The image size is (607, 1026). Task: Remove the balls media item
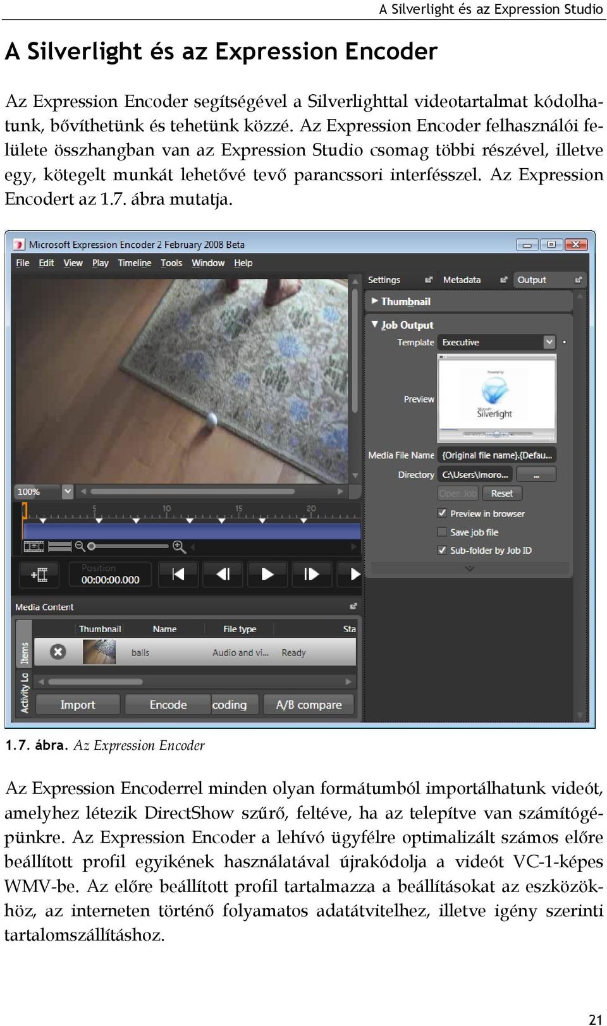(58, 652)
